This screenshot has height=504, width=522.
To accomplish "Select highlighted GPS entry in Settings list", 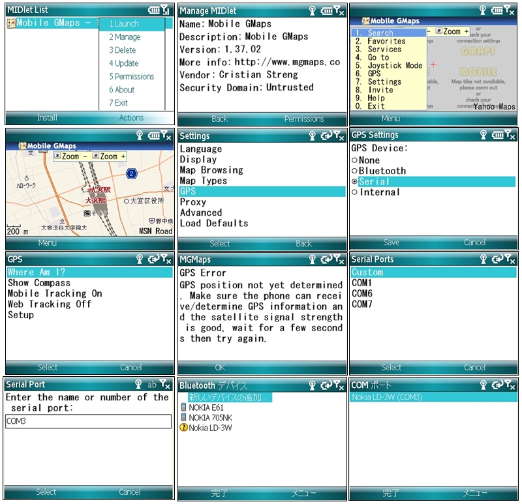I will click(262, 191).
